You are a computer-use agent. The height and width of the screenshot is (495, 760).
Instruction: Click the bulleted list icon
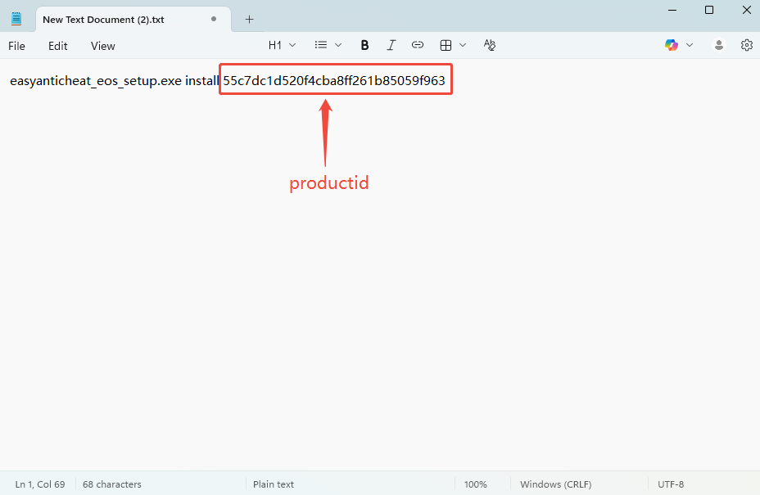(322, 45)
